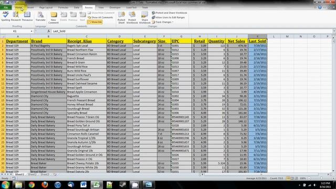Open Word from the taskbar

[x=83, y=185]
